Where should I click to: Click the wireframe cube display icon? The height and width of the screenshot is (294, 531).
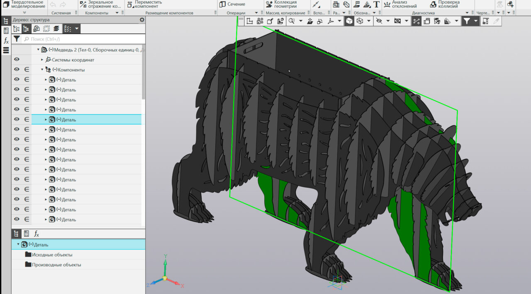[360, 21]
